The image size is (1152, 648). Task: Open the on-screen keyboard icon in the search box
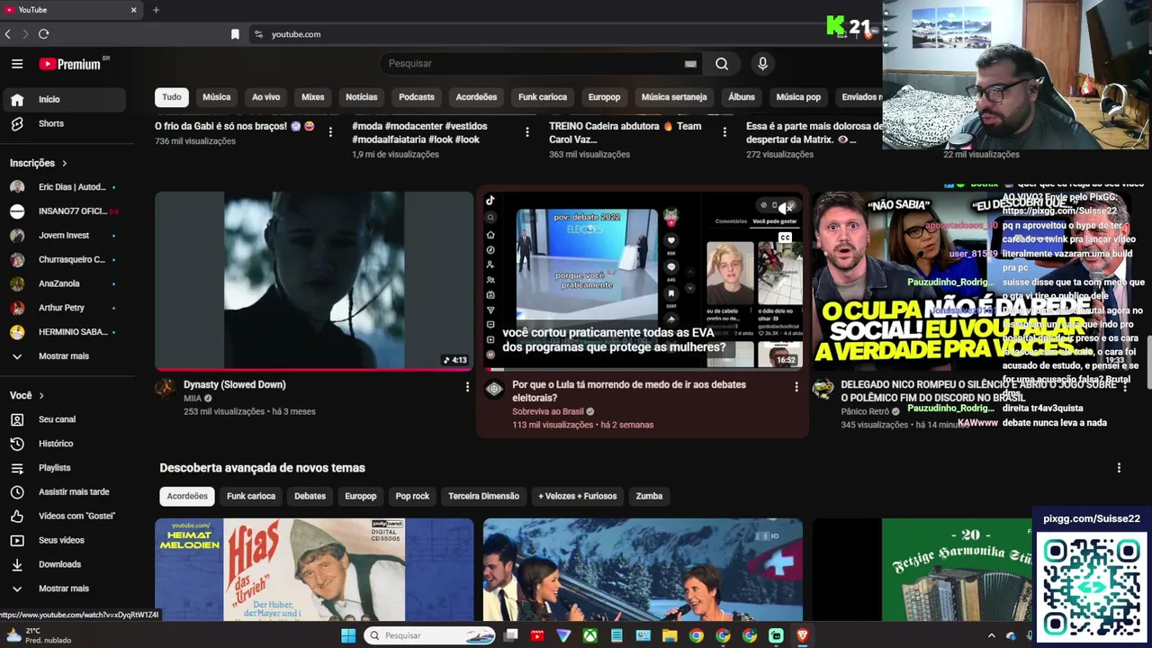[690, 64]
